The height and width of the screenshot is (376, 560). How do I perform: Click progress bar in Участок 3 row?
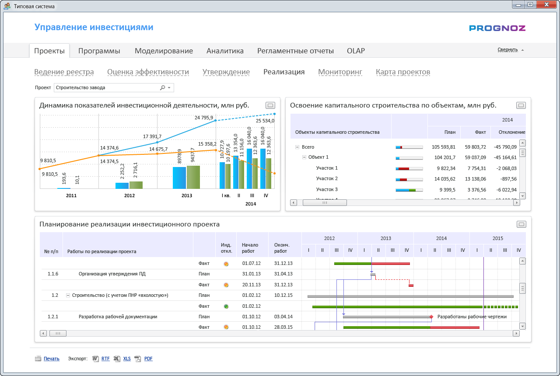pyautogui.click(x=409, y=190)
